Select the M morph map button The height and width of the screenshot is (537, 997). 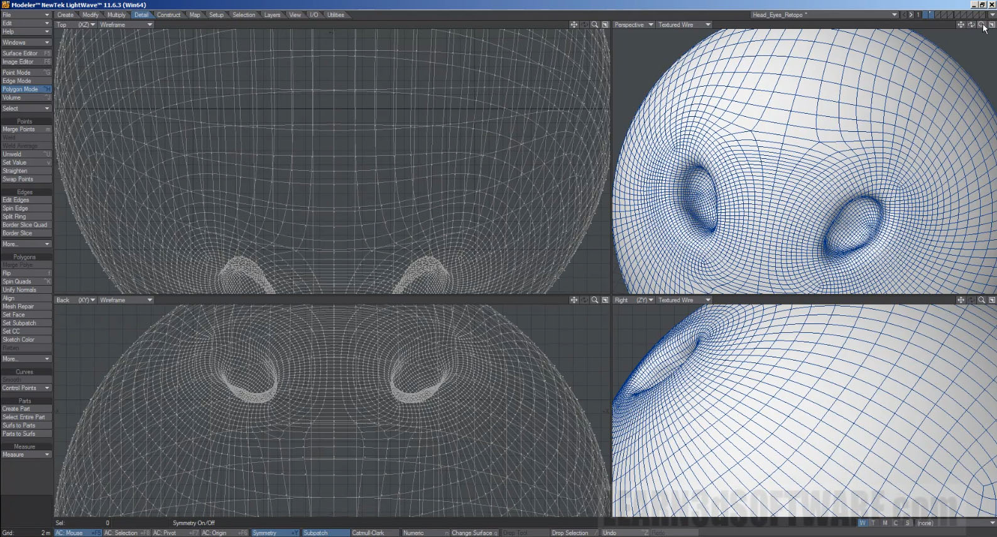885,523
